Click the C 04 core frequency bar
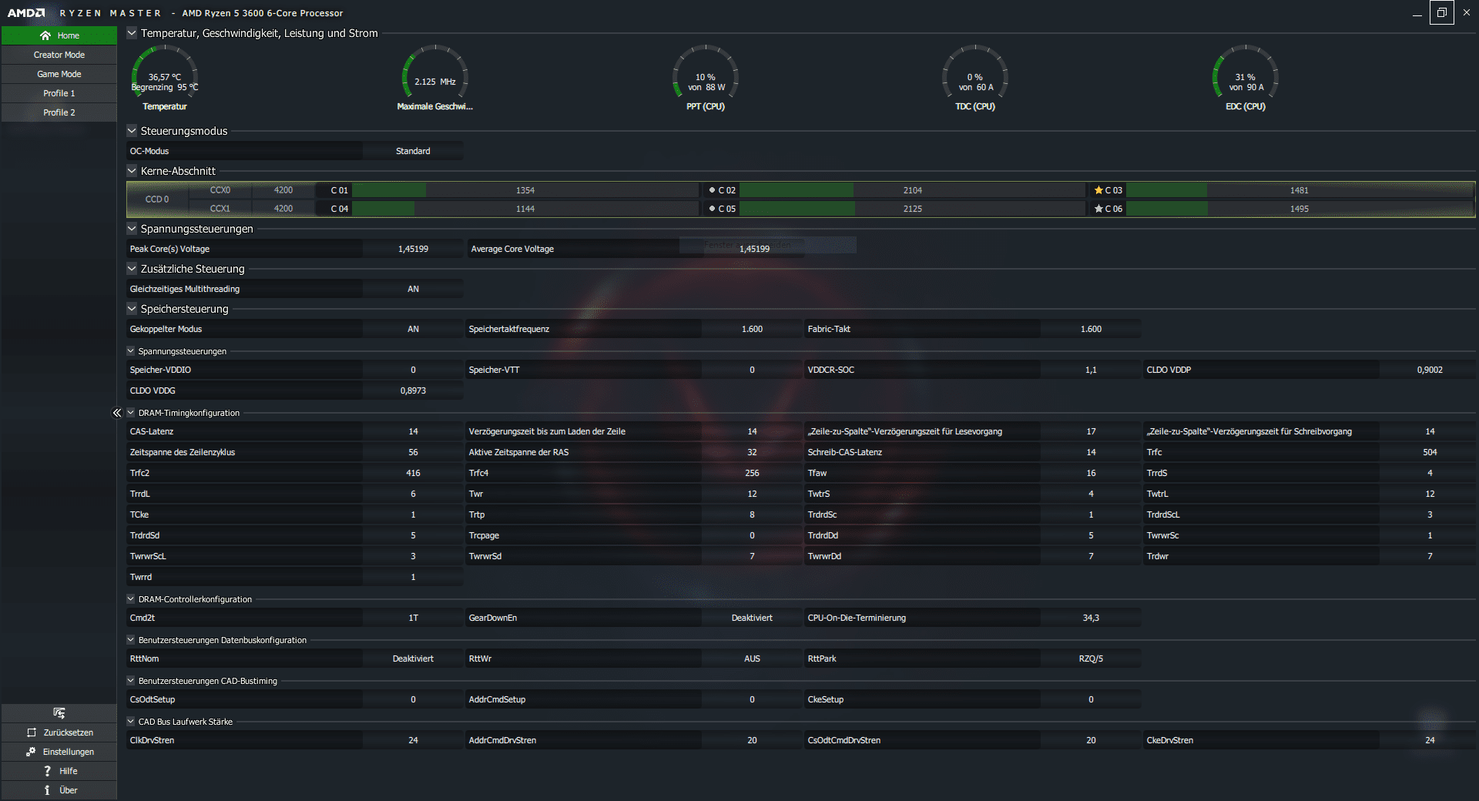The width and height of the screenshot is (1479, 801). point(525,209)
